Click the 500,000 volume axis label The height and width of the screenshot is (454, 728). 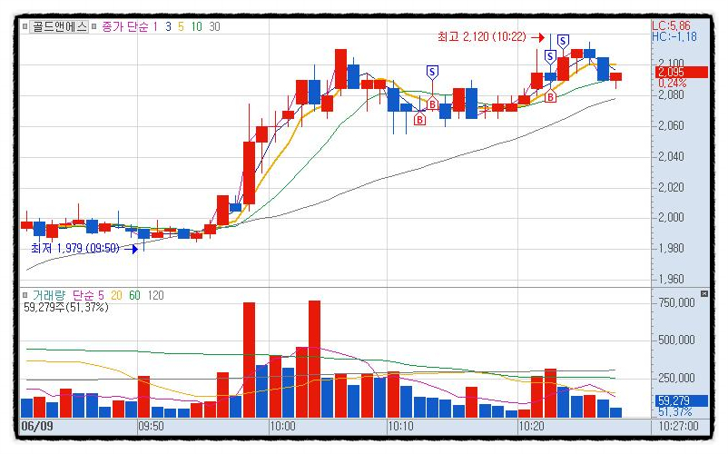[676, 340]
